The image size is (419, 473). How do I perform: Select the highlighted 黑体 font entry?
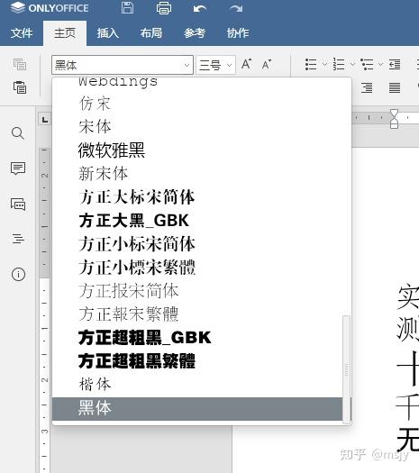(x=197, y=408)
